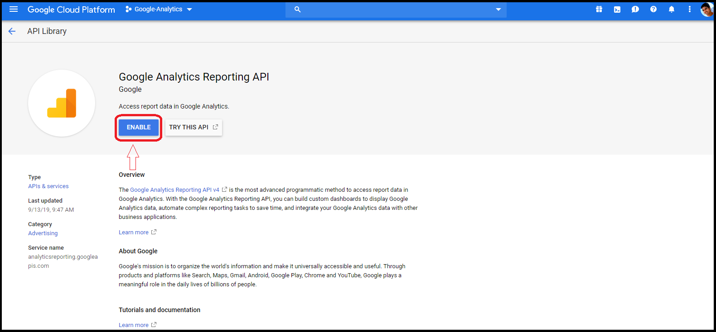Click the Overview heading

click(x=132, y=175)
